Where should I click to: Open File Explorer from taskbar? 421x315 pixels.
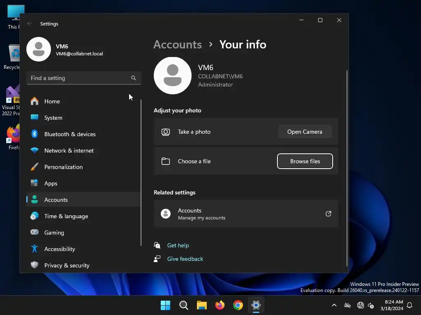click(x=201, y=305)
